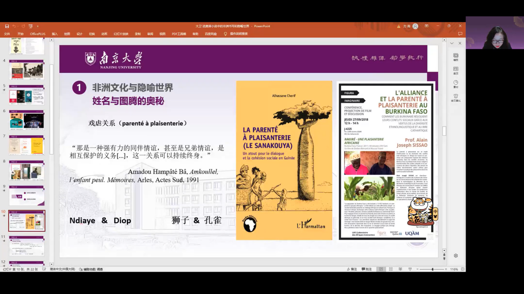Image resolution: width=524 pixels, height=294 pixels.
Task: Click the Save icon in quick access toolbar
Action: click(x=7, y=26)
